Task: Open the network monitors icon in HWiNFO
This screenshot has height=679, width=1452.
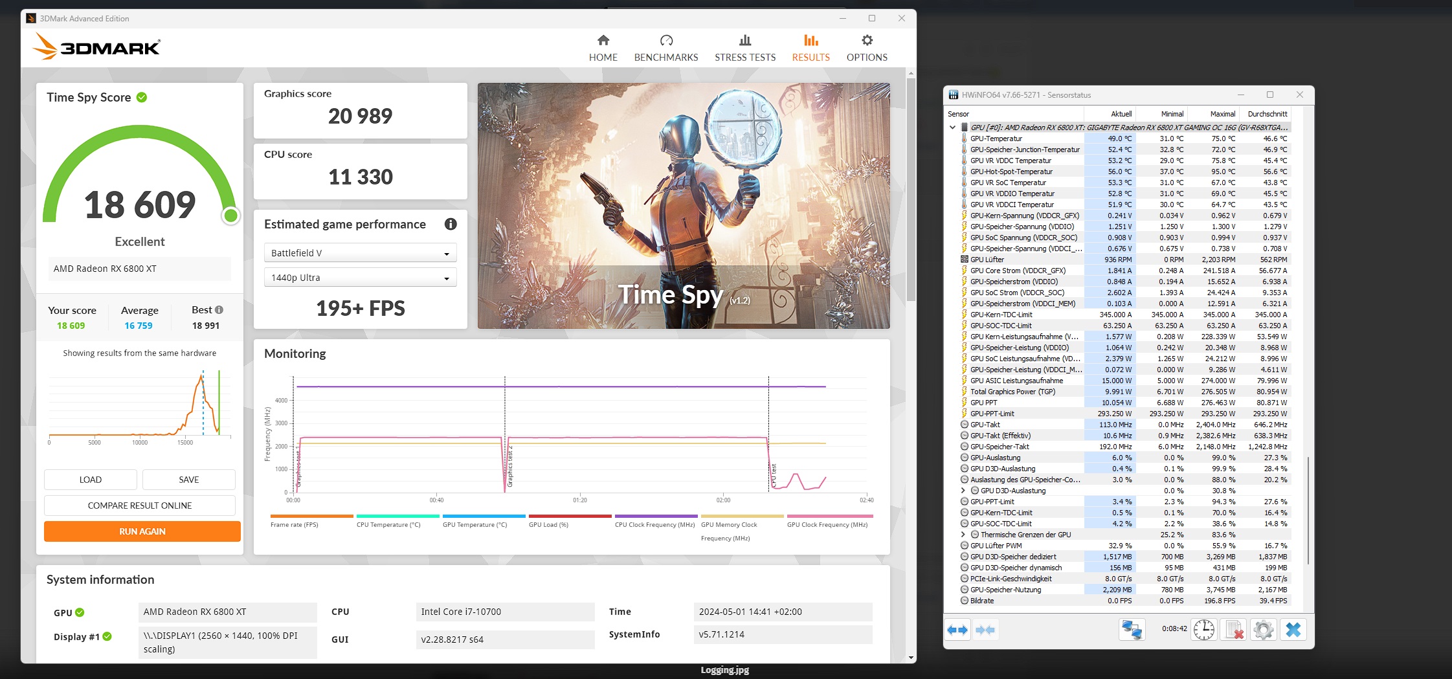Action: pos(1132,630)
